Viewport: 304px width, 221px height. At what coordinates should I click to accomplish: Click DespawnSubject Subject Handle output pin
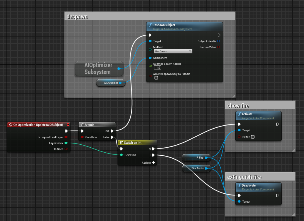tap(219, 41)
